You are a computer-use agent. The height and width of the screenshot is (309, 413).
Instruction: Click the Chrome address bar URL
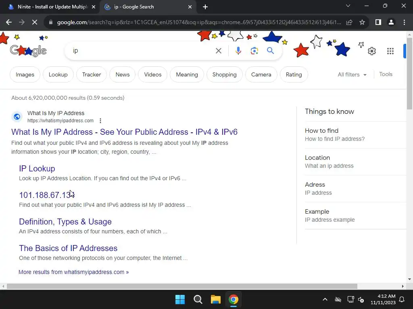pos(199,23)
